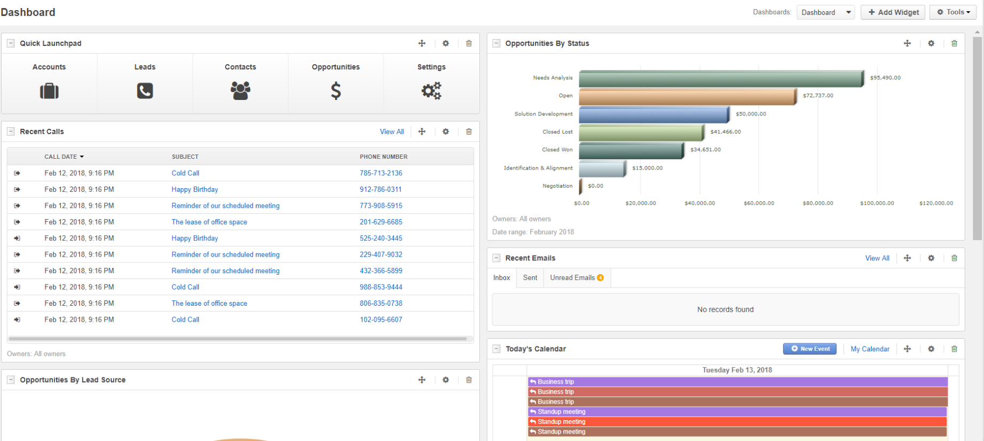Create a New Event in Today's Calendar
The width and height of the screenshot is (984, 441).
click(x=810, y=349)
